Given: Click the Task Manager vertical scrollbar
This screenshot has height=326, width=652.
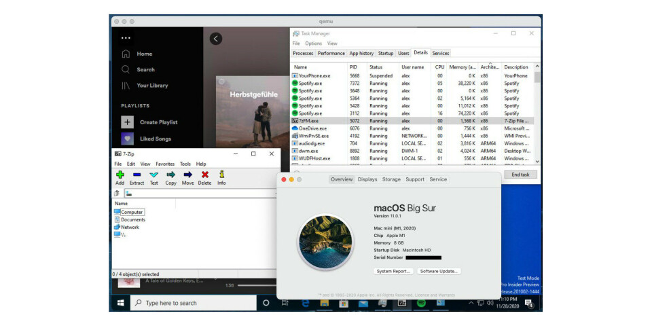Looking at the screenshot, I should pos(537,113).
